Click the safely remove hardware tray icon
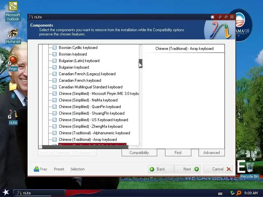Screen dimensions: 263x197 [232, 193]
